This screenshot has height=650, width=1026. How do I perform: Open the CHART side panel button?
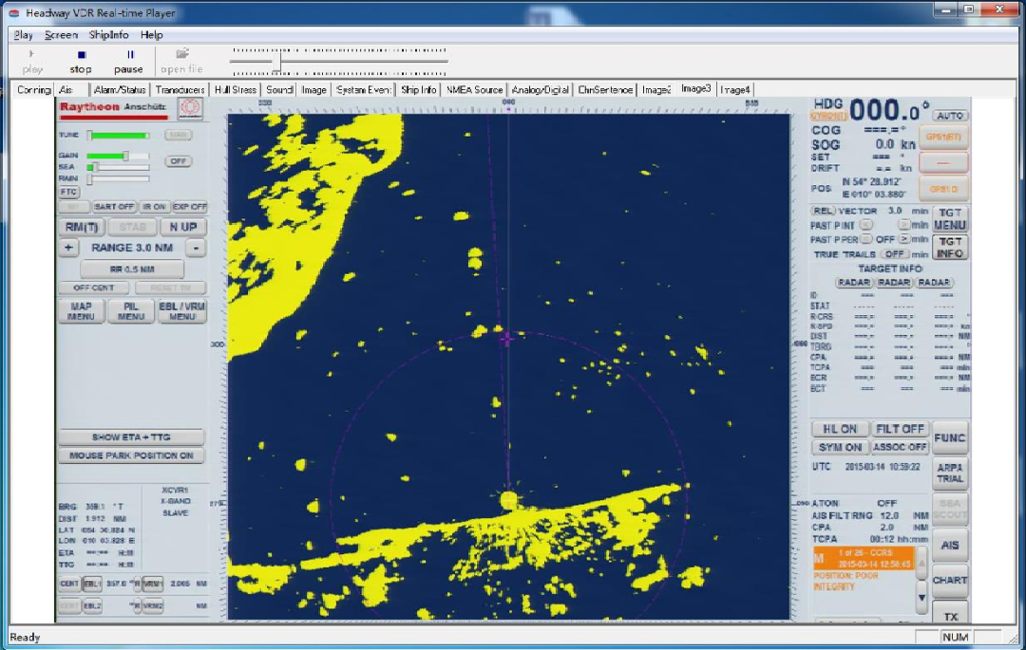click(x=949, y=580)
